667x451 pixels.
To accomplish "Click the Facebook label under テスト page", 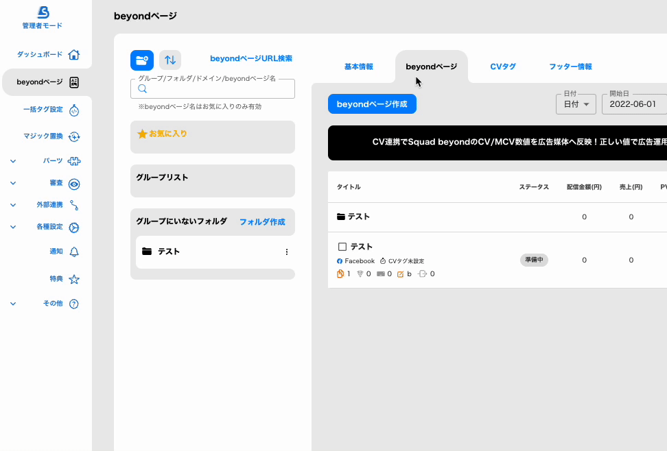I will (360, 261).
